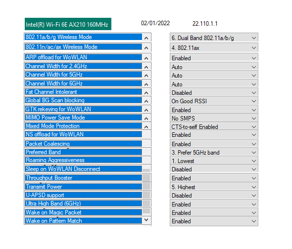Select Throughput Booster property

83,178
